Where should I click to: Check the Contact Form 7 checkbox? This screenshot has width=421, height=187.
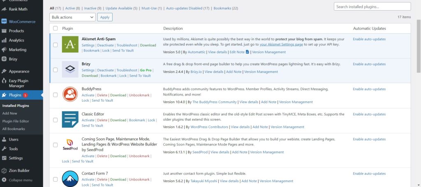point(56,179)
